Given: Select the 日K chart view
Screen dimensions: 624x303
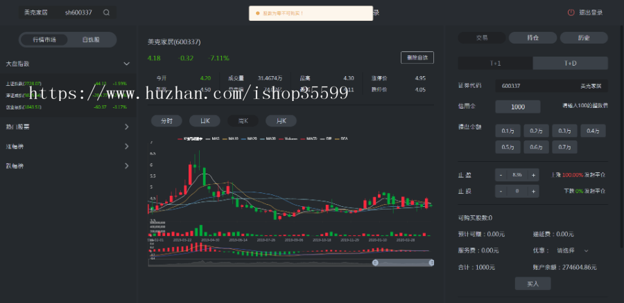Looking at the screenshot, I should coord(205,121).
